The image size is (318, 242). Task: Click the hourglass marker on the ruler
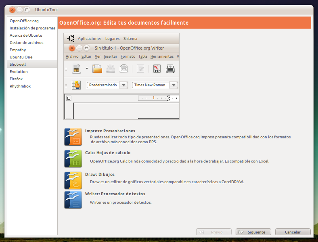[x=169, y=98]
